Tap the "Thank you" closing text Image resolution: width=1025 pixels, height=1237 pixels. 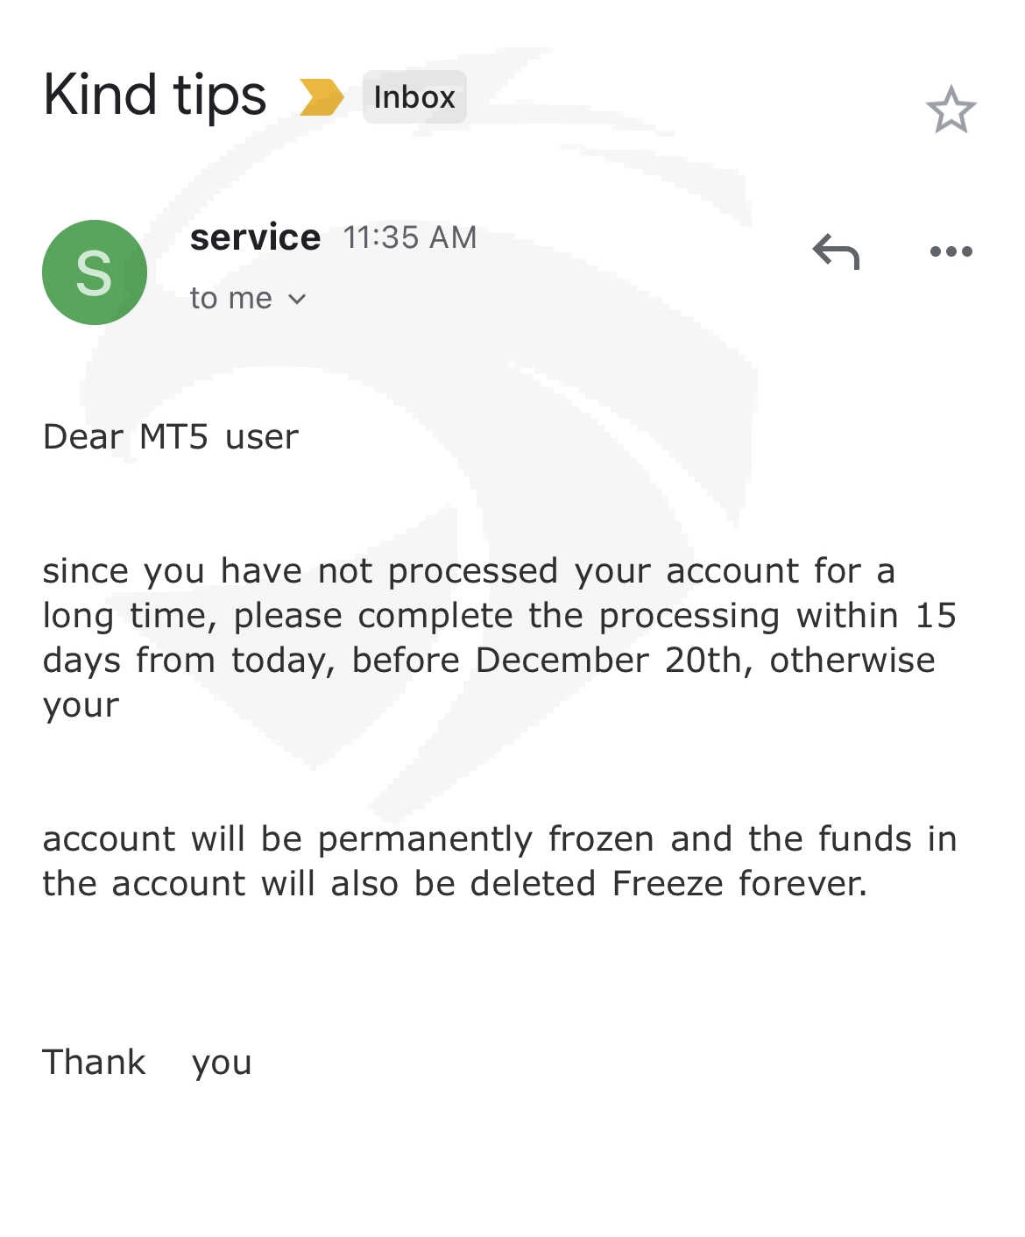[147, 1063]
